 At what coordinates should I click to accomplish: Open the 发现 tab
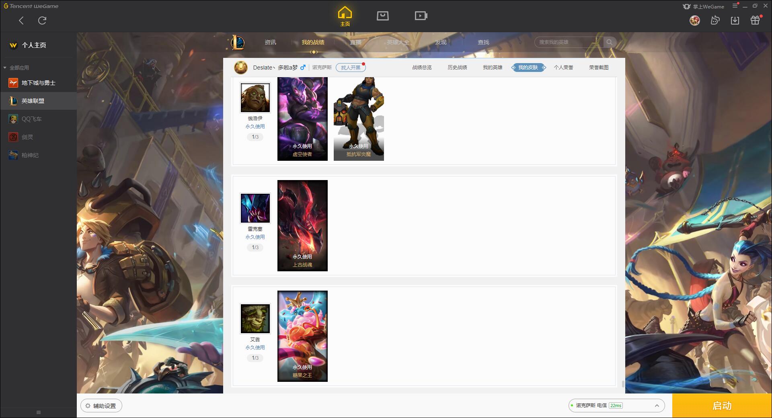(441, 42)
